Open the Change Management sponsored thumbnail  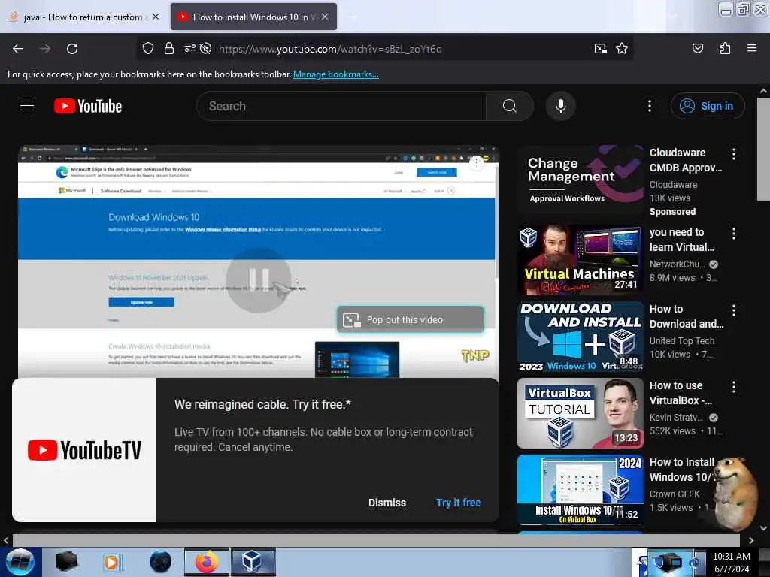581,180
